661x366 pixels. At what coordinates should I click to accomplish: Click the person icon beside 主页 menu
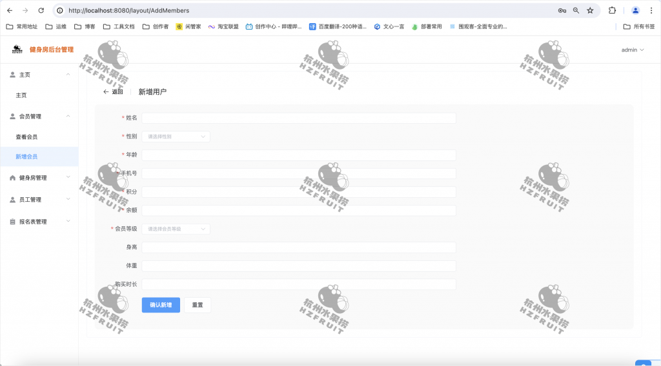pos(13,75)
